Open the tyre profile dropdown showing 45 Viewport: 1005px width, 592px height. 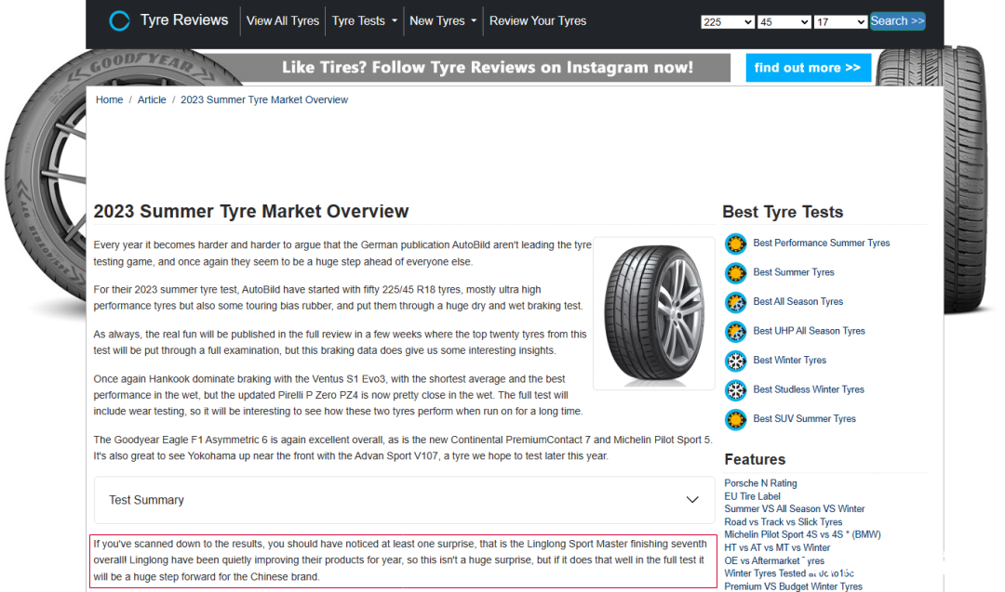tap(784, 21)
